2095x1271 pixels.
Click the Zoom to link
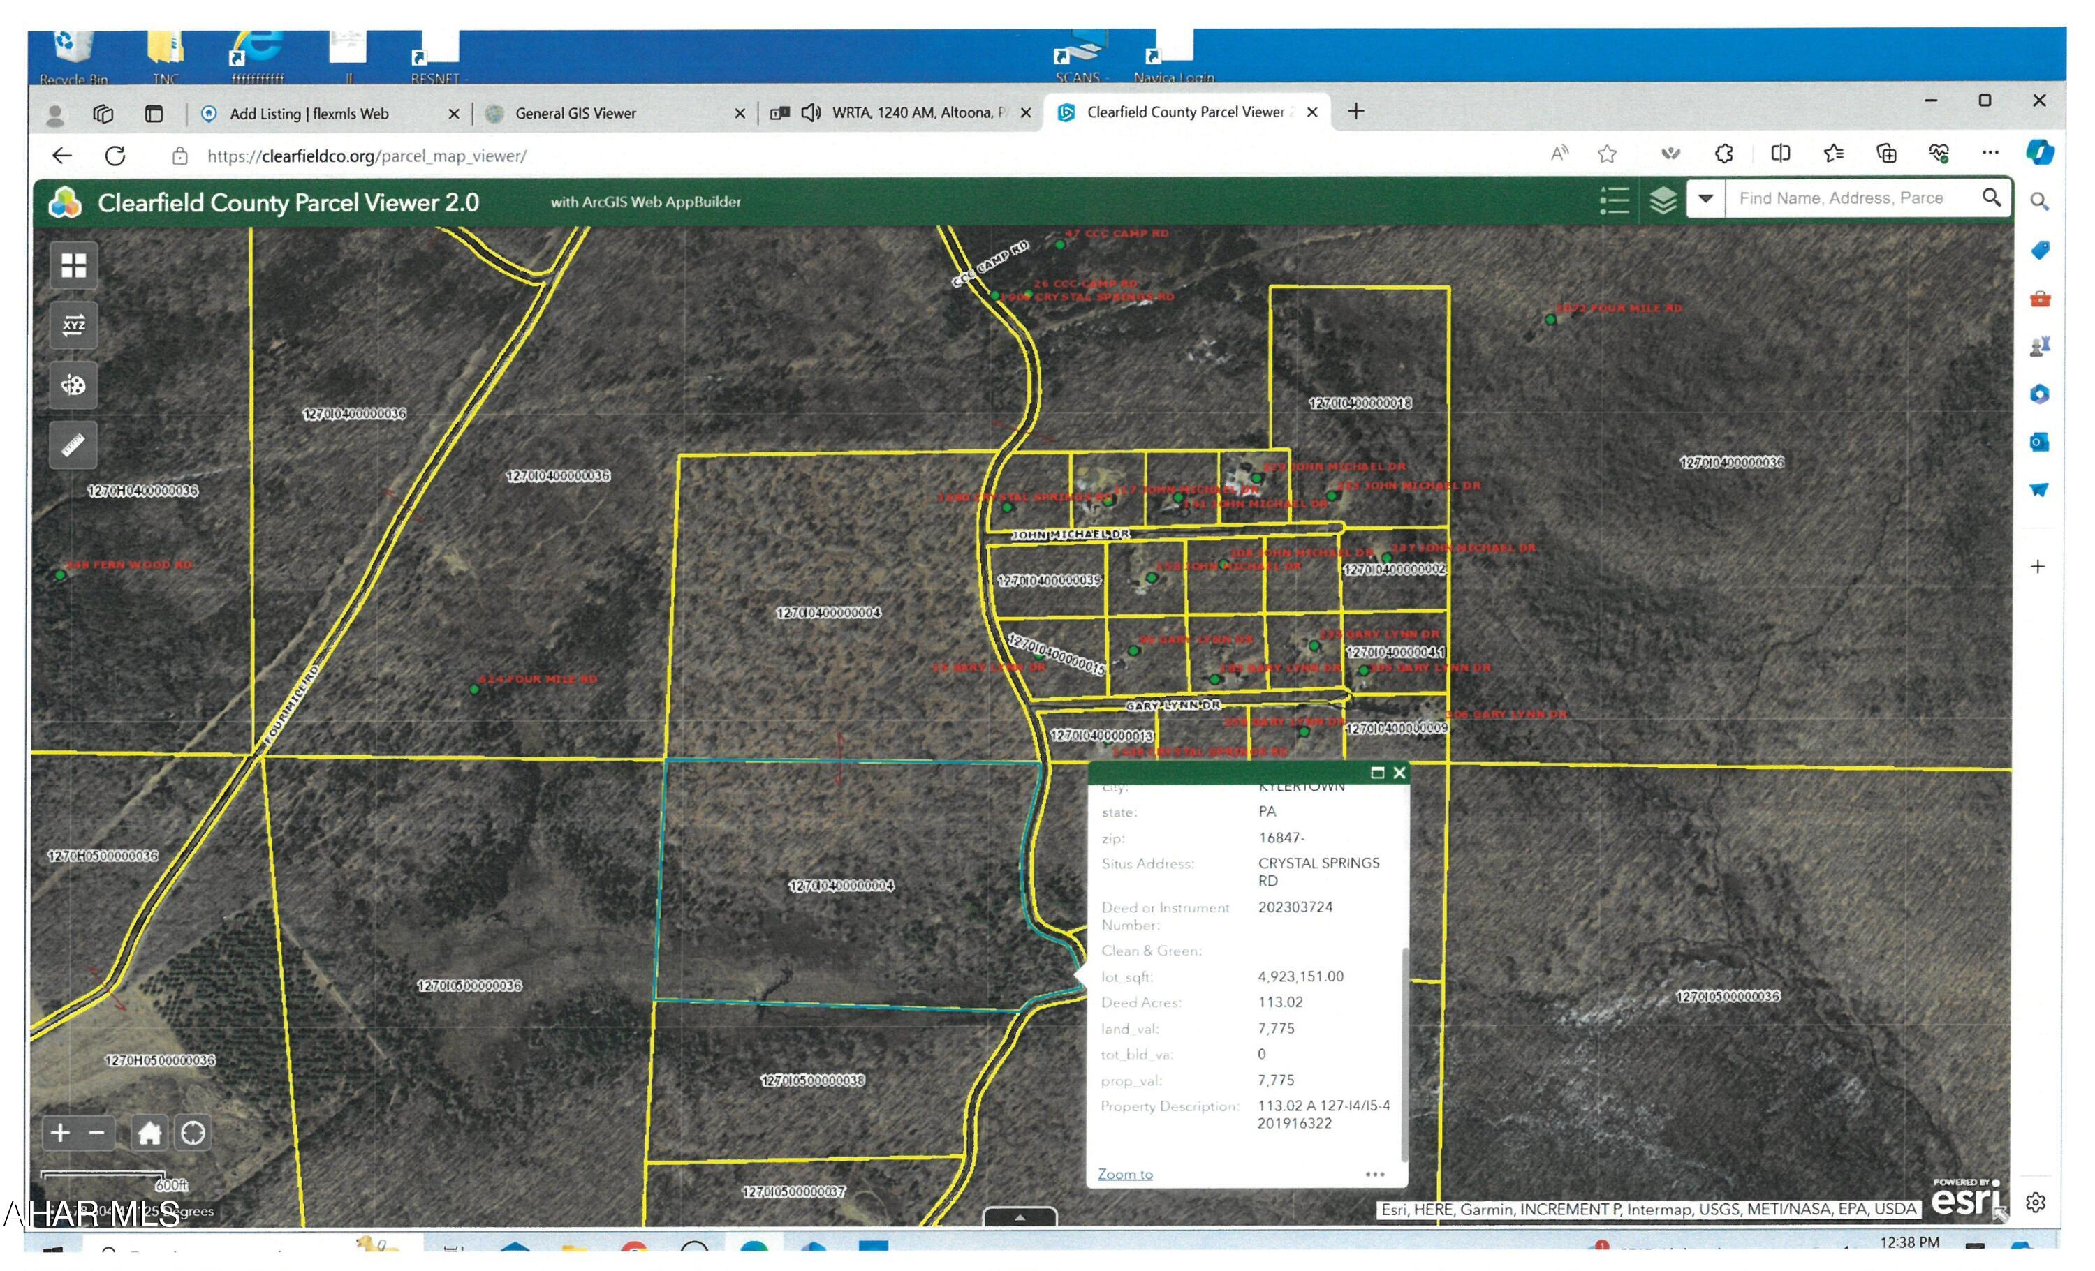[x=1125, y=1174]
